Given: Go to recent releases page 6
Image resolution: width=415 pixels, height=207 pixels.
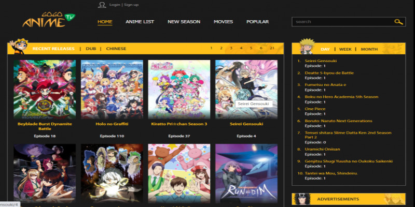Looking at the screenshot, I should click(261, 48).
